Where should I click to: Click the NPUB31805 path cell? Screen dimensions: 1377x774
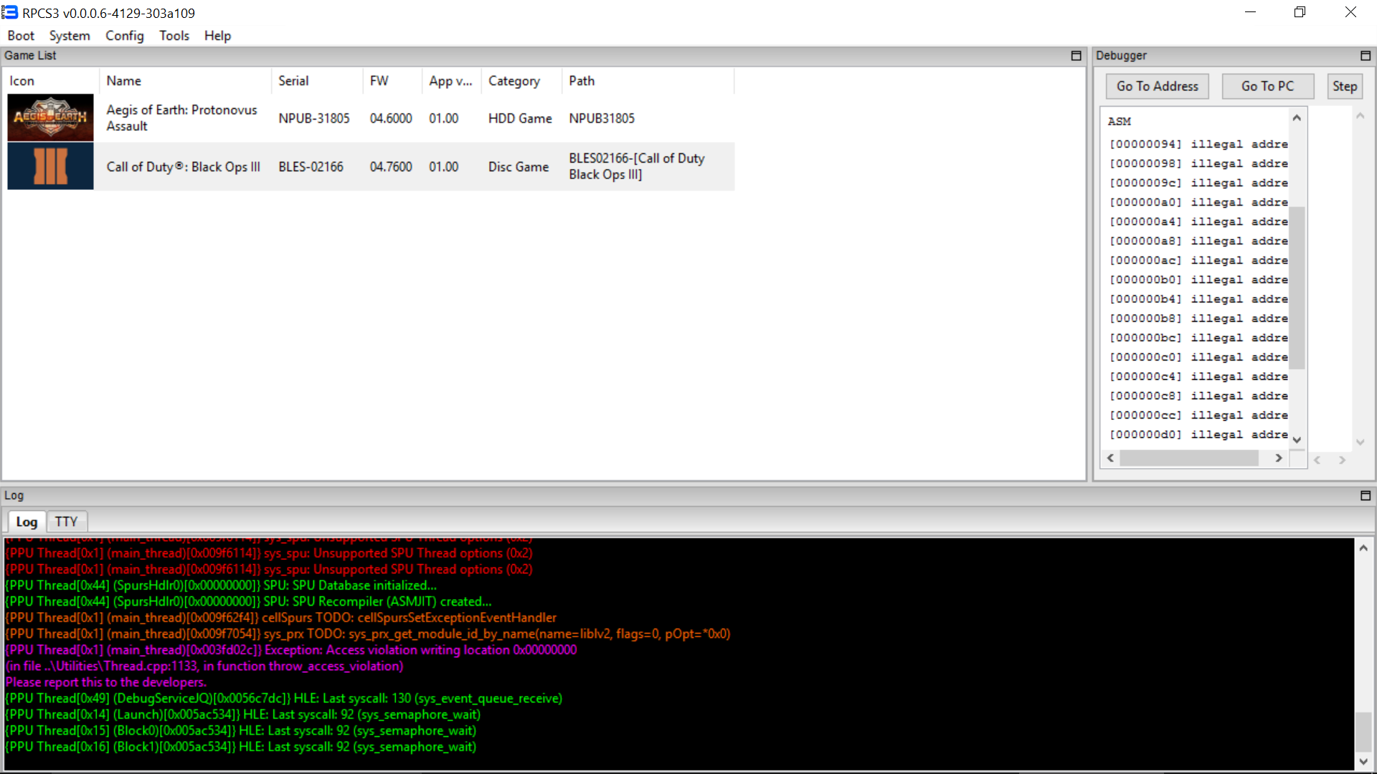coord(602,118)
